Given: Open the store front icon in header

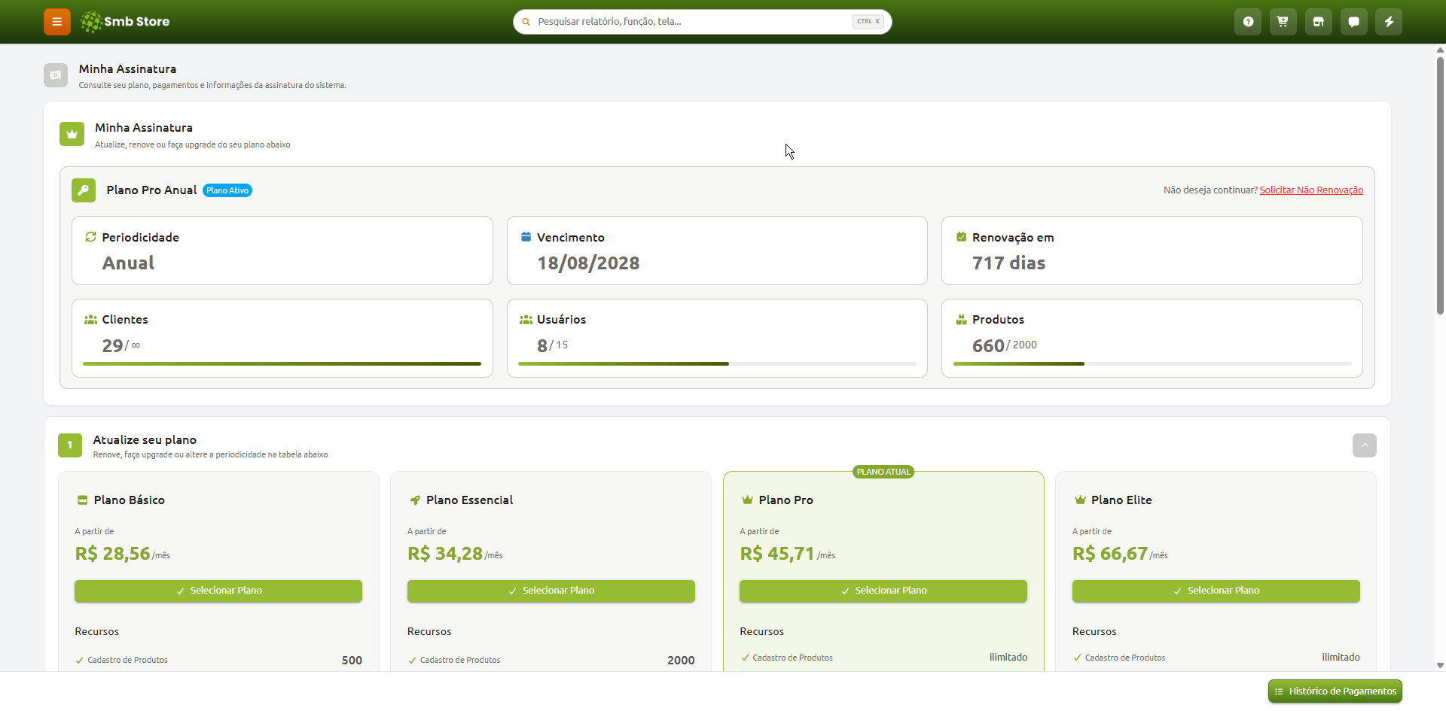Looking at the screenshot, I should (1318, 22).
